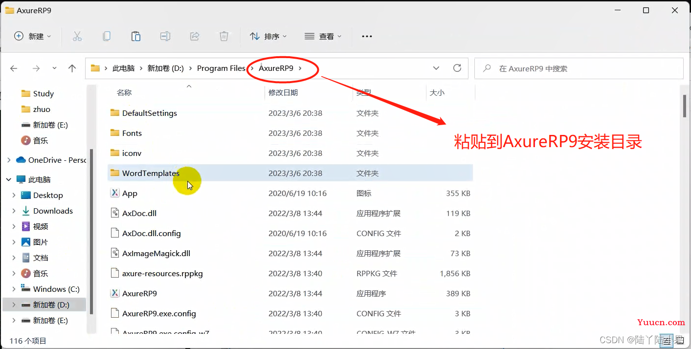
Task: Select the Study folder in sidebar
Action: (44, 93)
